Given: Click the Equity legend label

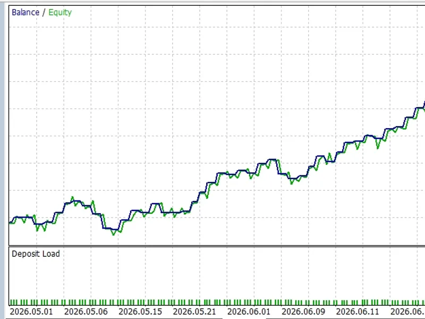Looking at the screenshot, I should tap(60, 12).
